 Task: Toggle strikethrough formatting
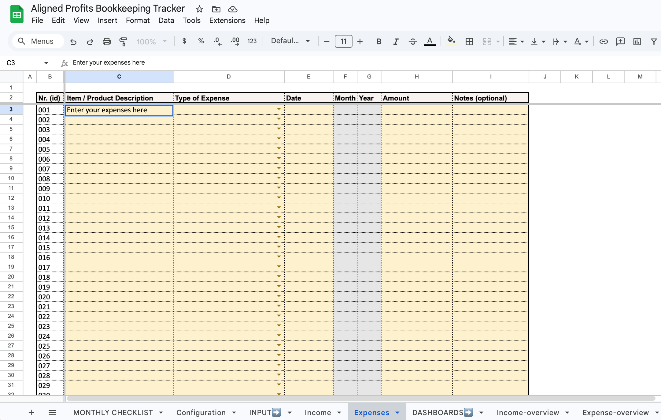click(412, 41)
